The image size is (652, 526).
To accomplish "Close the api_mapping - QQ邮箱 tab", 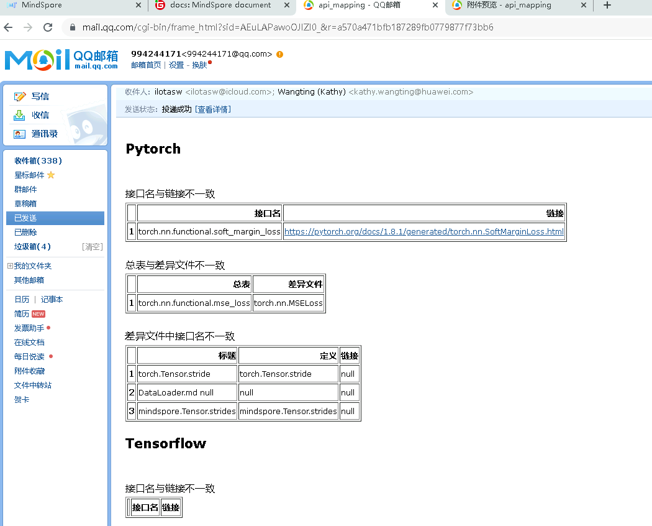I will [435, 5].
